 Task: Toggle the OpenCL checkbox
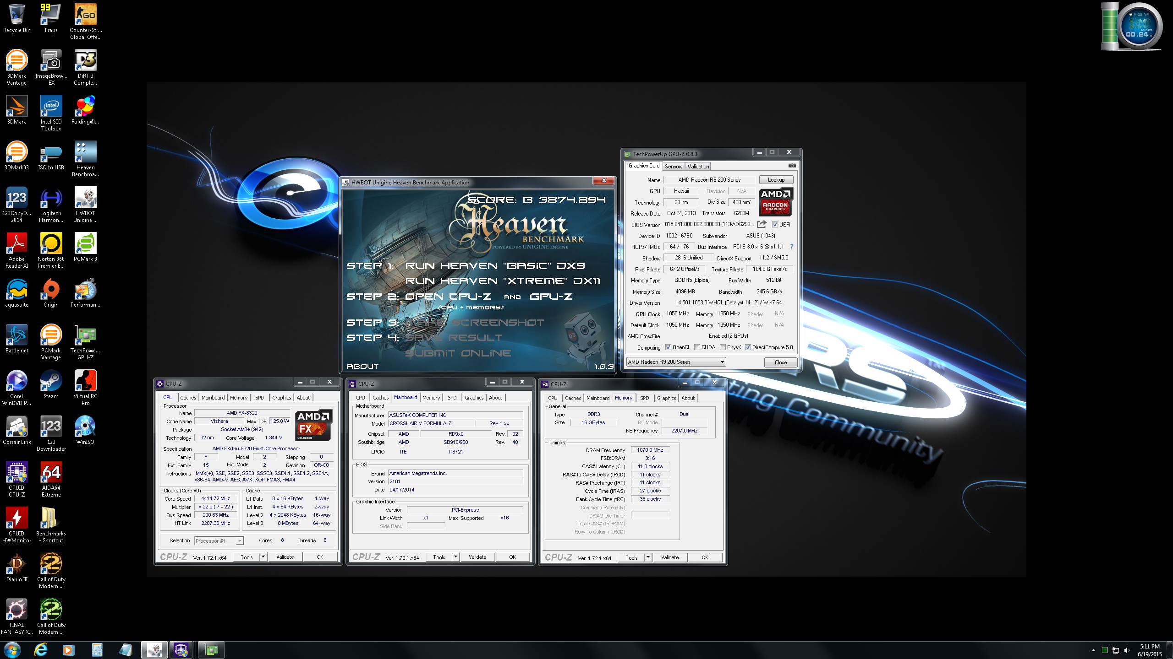click(668, 347)
